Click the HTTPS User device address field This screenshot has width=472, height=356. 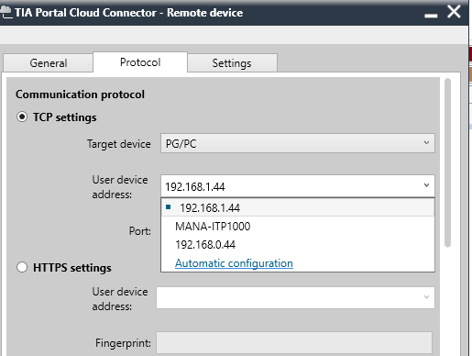[295, 297]
